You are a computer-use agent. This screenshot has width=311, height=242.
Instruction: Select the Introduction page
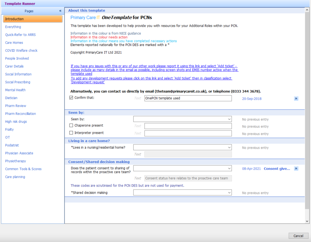(x=33, y=19)
